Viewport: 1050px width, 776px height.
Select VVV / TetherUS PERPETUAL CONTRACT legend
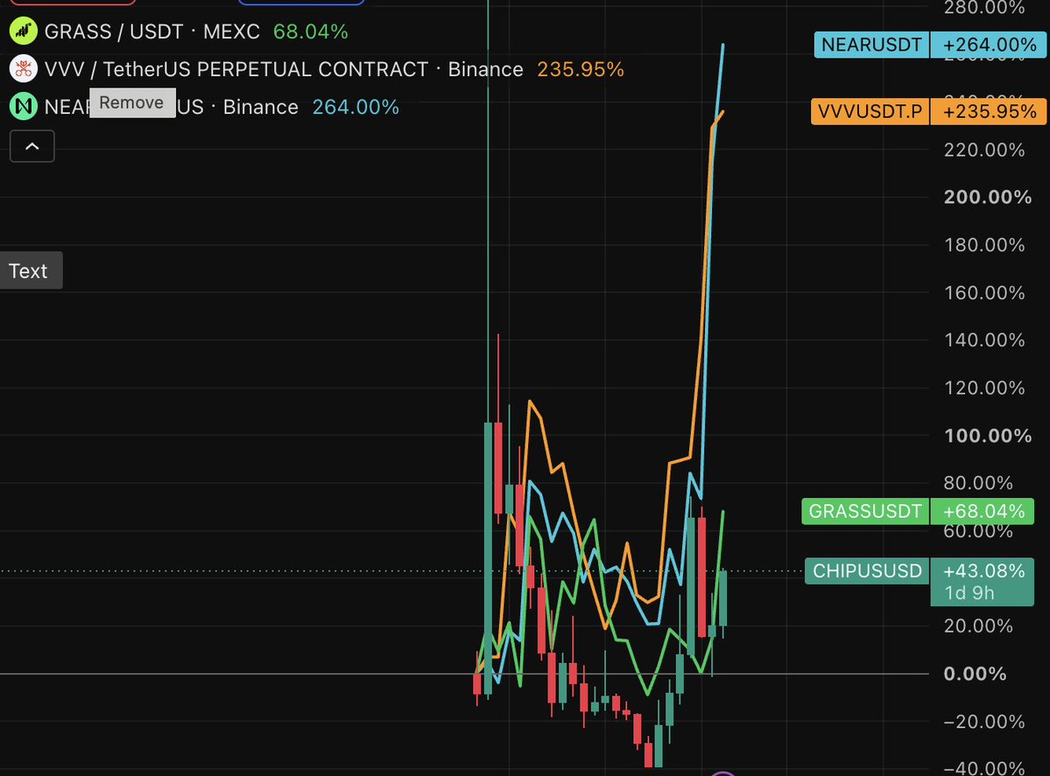[317, 69]
